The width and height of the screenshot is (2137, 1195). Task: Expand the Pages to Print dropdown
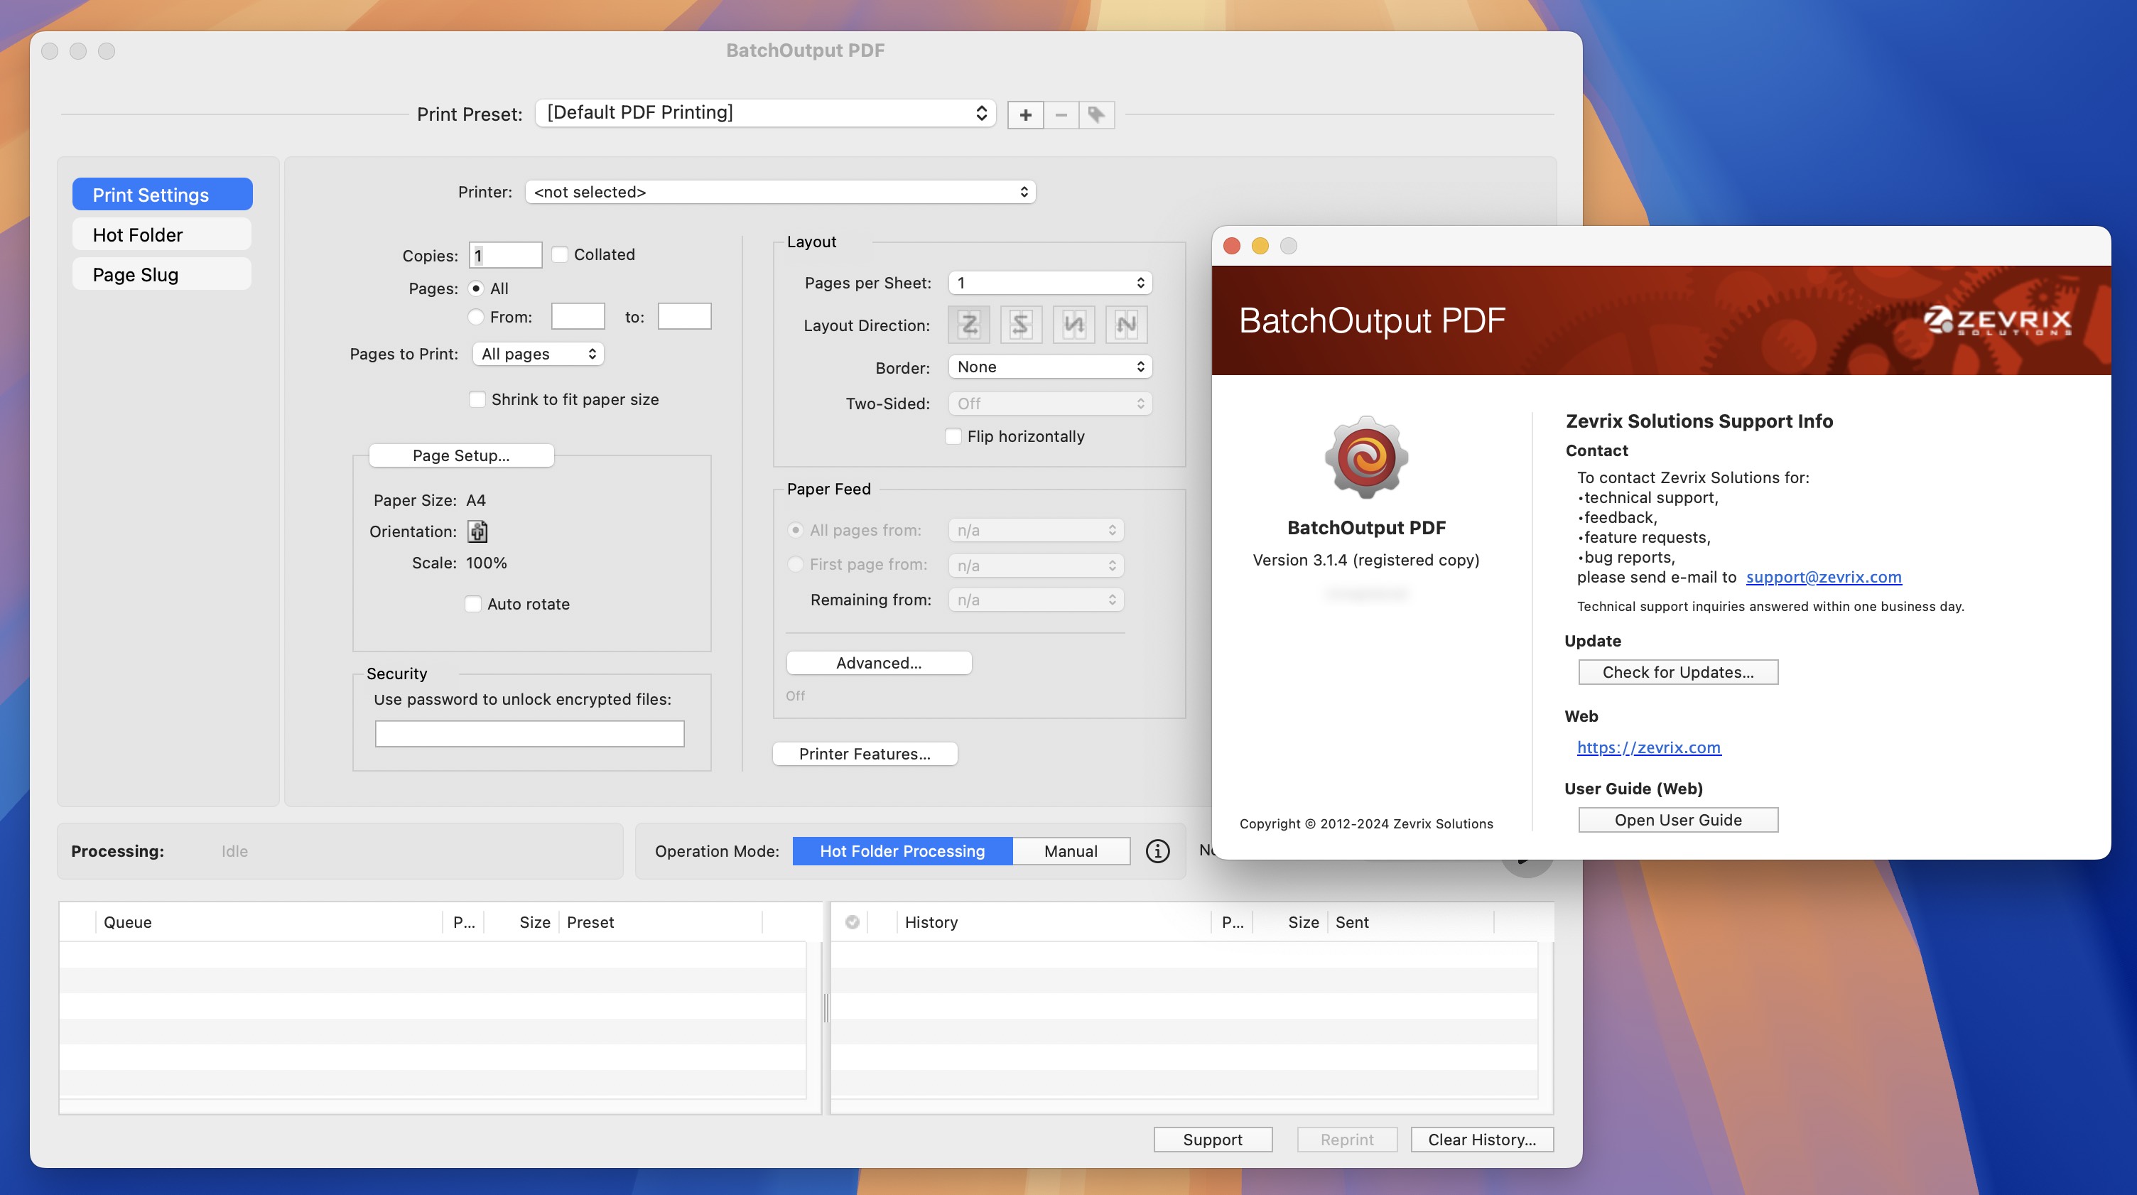click(534, 352)
